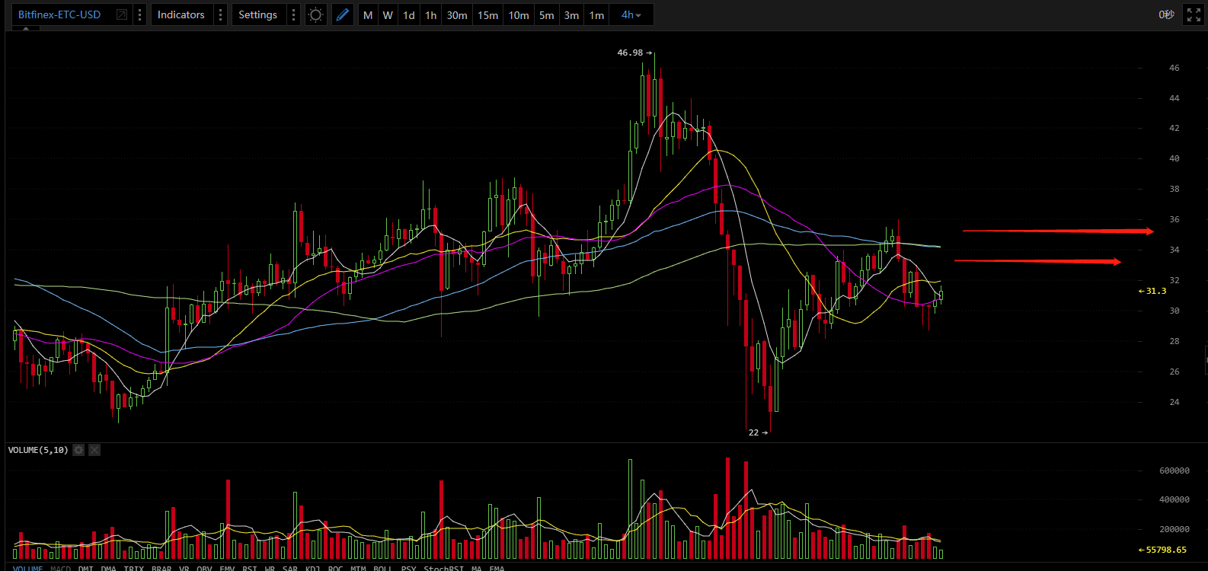Open the Indicators menu
Image resolution: width=1208 pixels, height=571 pixels.
tap(181, 14)
